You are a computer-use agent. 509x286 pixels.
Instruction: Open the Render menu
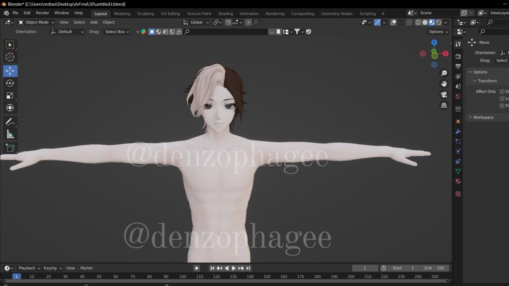(x=43, y=13)
